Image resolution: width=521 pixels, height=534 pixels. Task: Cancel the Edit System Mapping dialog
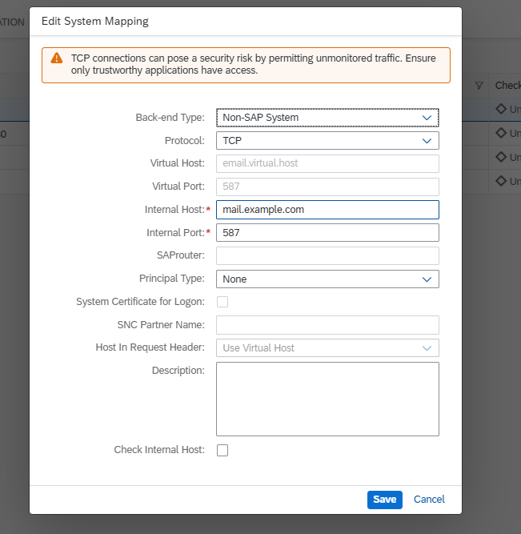click(x=429, y=500)
